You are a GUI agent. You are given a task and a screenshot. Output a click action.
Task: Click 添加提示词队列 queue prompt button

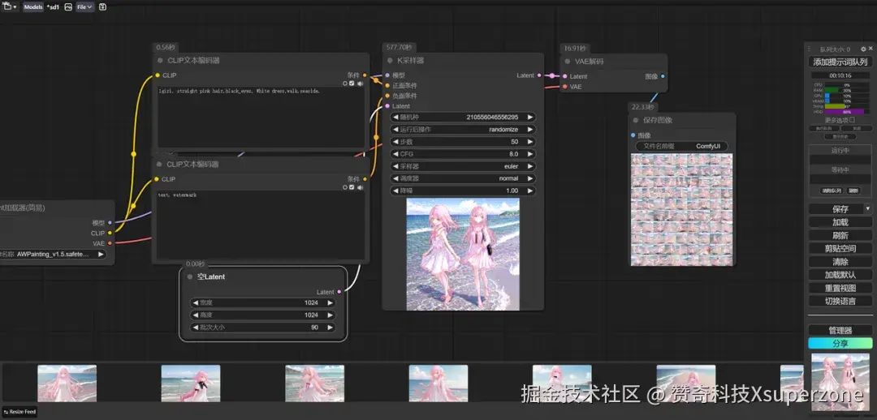coord(840,62)
